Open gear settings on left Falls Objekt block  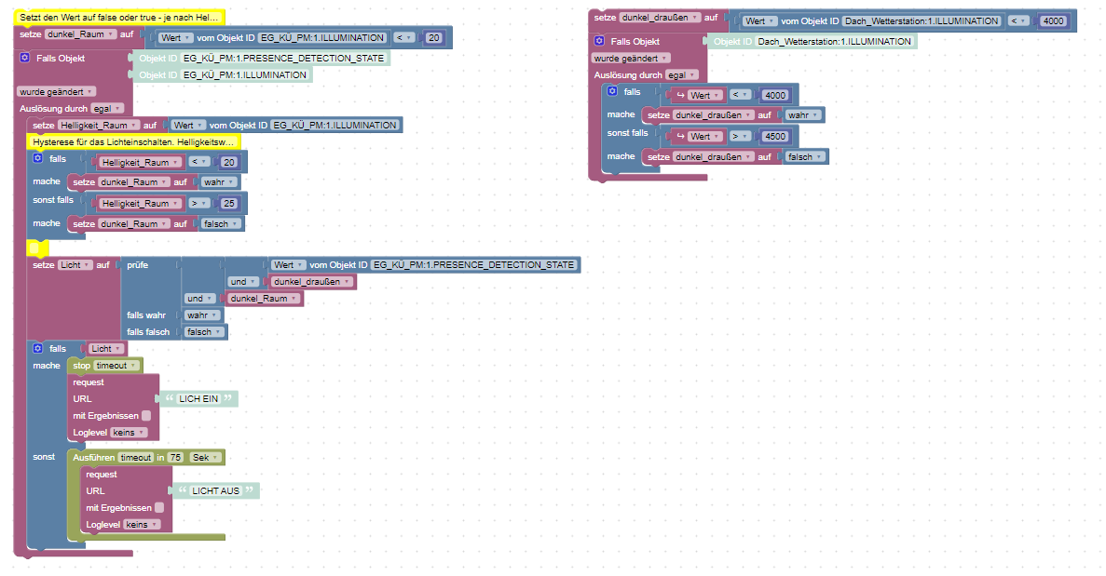(x=24, y=58)
